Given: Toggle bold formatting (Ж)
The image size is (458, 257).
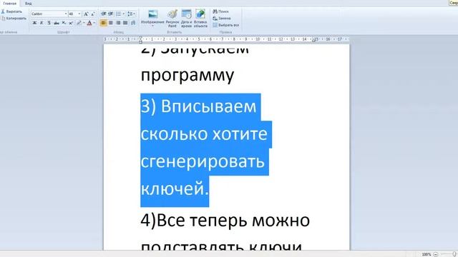Looking at the screenshot, I should tap(34, 23).
